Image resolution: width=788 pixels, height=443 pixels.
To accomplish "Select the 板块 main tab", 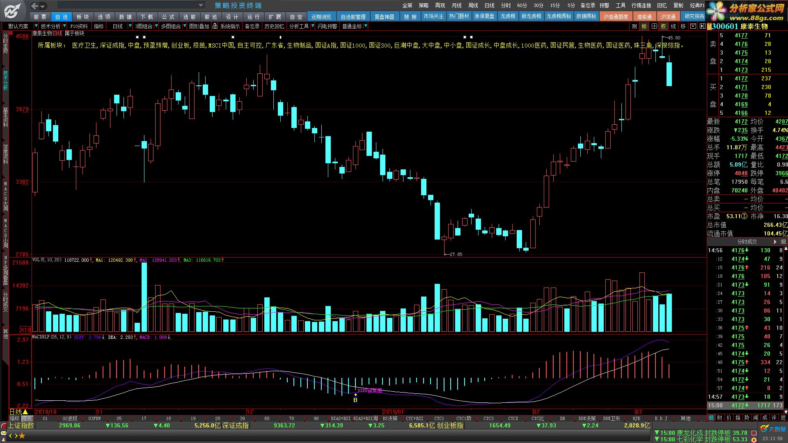I will (83, 17).
